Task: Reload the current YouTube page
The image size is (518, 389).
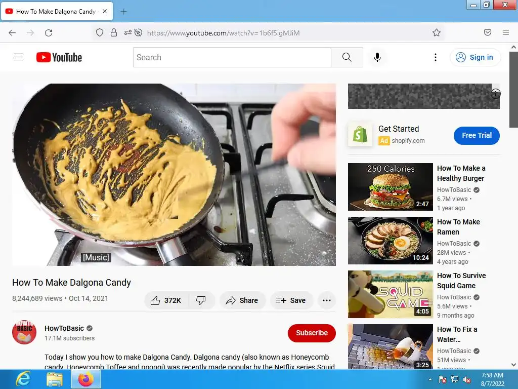Action: (49, 33)
